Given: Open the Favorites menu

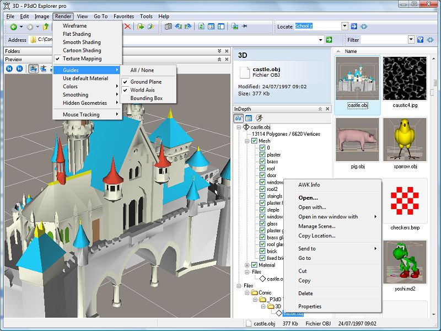Looking at the screenshot, I should (x=123, y=17).
